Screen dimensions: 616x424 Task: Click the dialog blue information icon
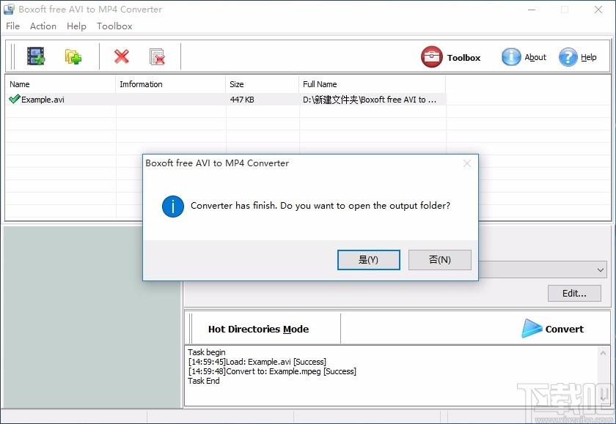point(173,207)
